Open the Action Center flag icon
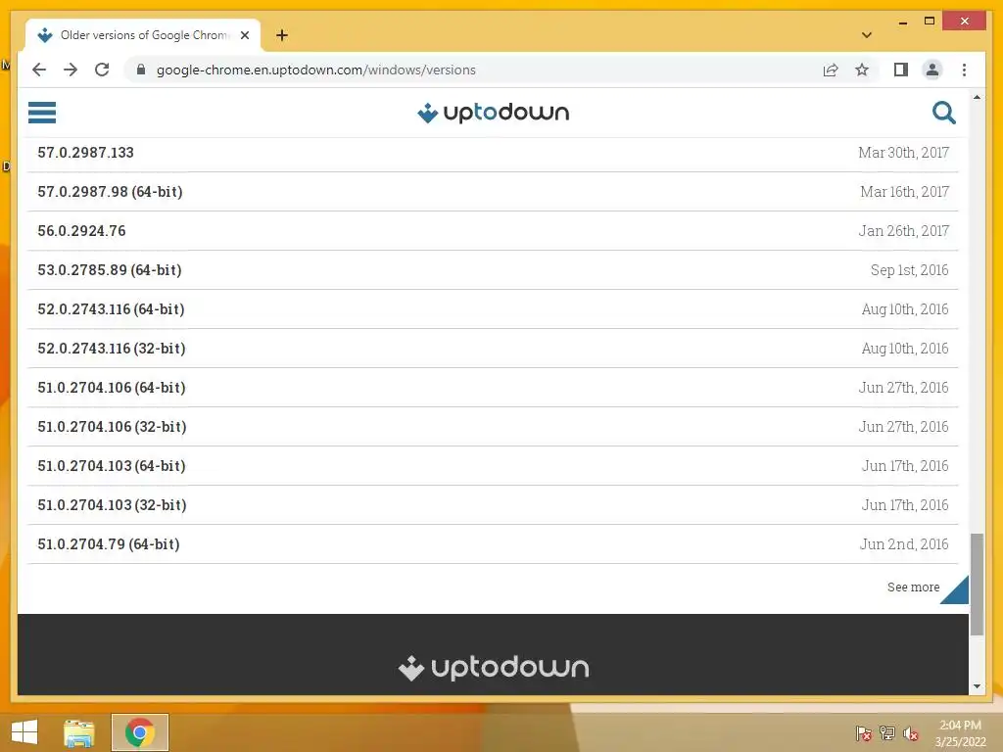This screenshot has width=1003, height=752. coord(864,733)
